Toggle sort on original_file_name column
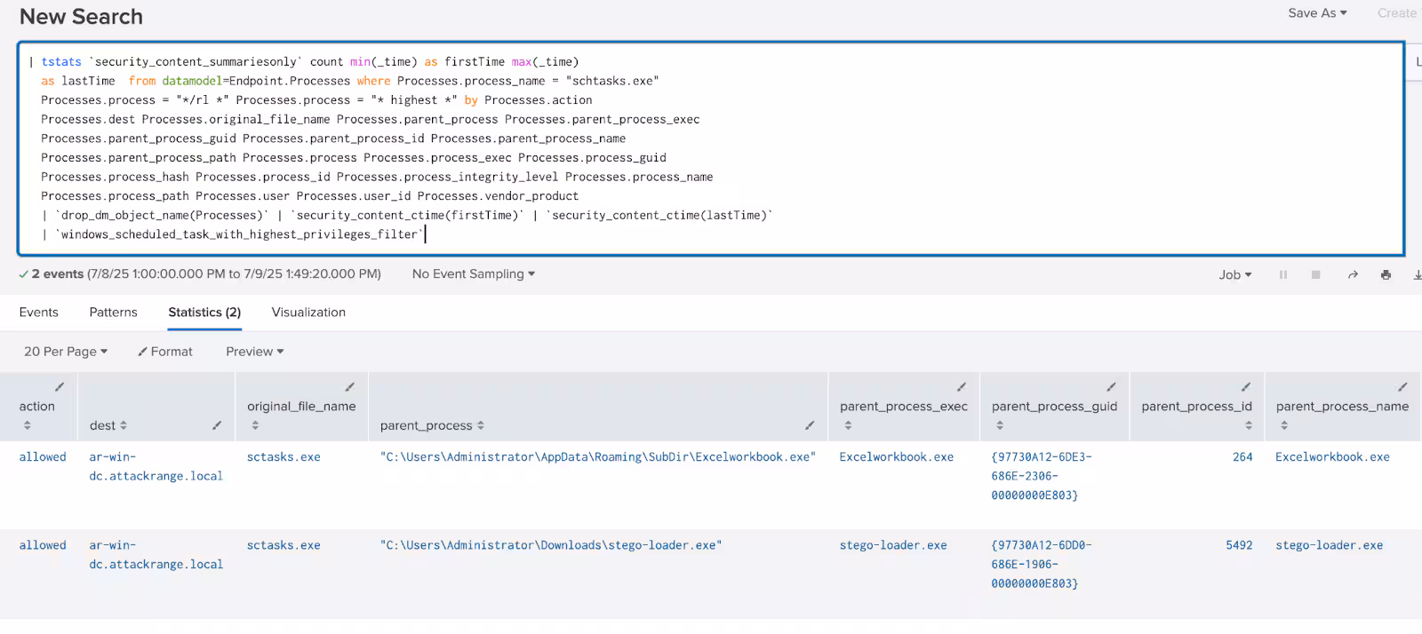The height and width of the screenshot is (634, 1422). pyautogui.click(x=255, y=425)
